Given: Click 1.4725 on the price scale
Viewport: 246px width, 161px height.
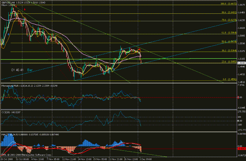Looking at the screenshot, I should click(x=241, y=74).
